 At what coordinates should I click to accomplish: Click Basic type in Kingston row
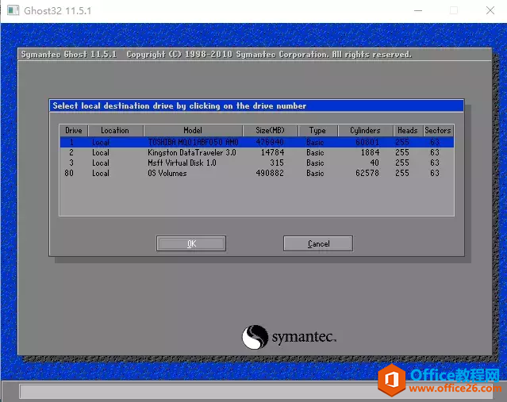click(315, 152)
